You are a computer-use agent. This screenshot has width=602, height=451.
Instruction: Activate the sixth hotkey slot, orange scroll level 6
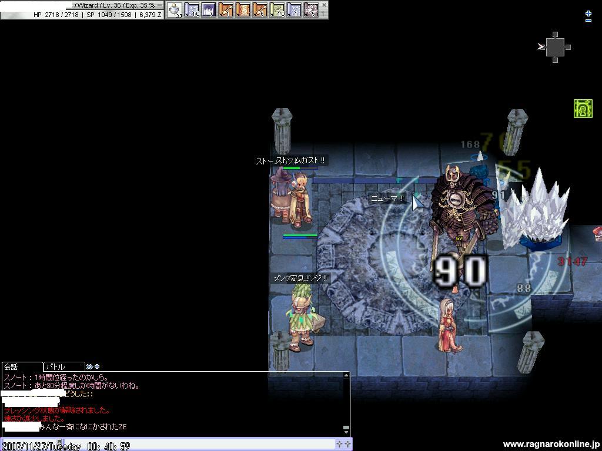pos(259,9)
